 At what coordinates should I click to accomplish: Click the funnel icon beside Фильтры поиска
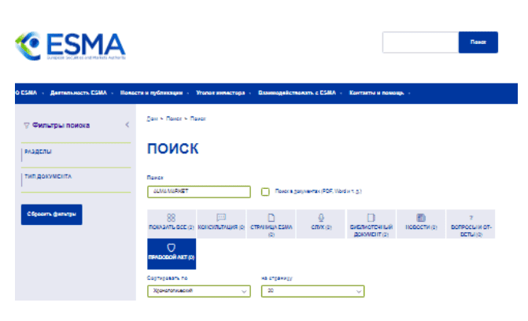(26, 126)
